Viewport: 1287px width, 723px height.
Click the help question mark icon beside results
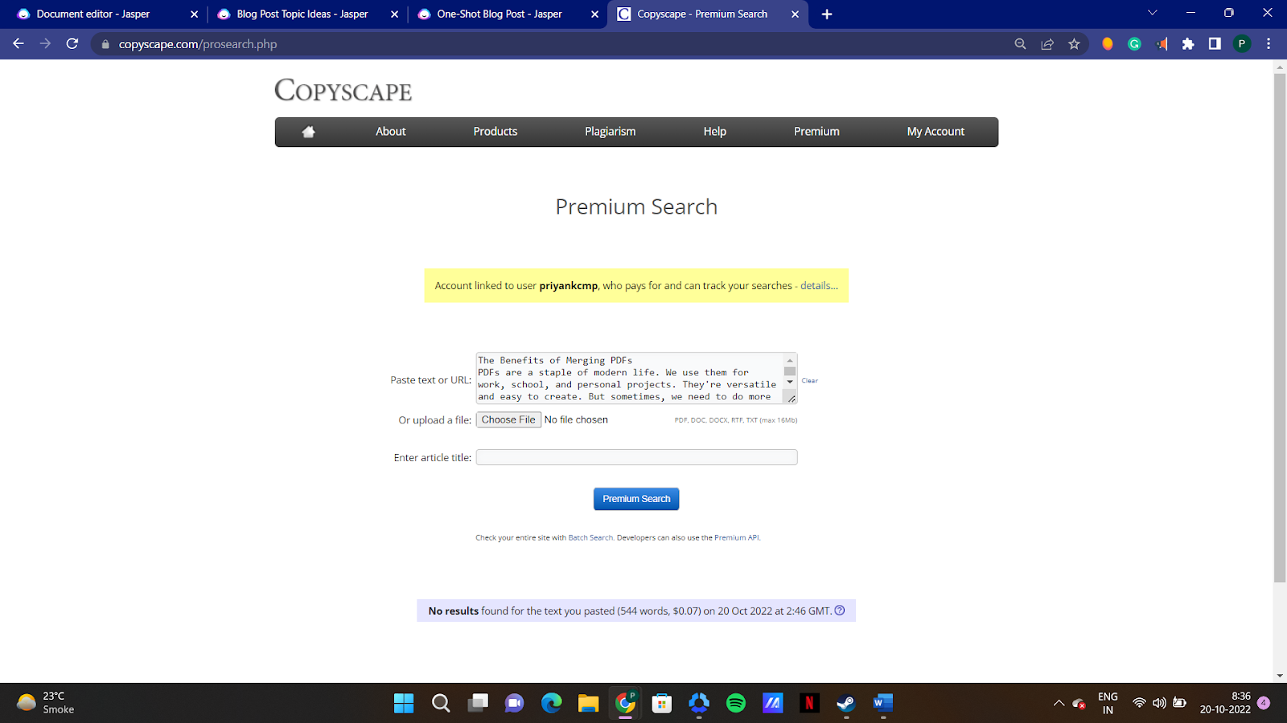(840, 611)
